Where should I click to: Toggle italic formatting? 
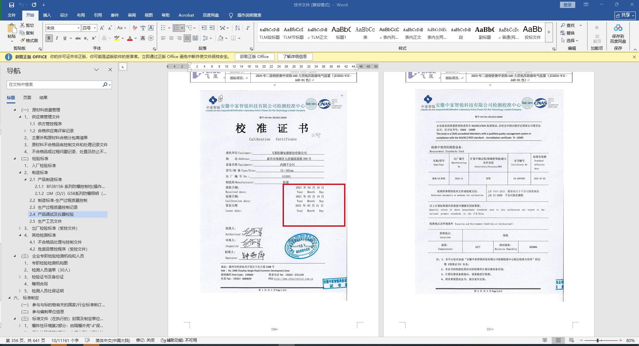coord(57,38)
